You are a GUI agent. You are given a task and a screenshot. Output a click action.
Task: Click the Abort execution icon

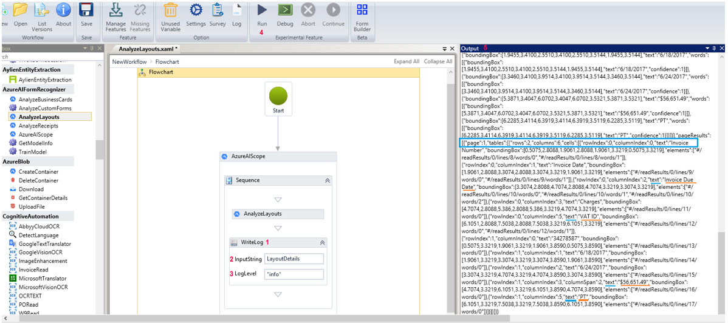308,10
